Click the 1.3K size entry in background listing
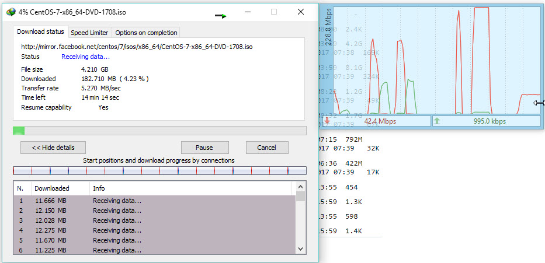Image resolution: width=545 pixels, height=263 pixels. tap(354, 202)
